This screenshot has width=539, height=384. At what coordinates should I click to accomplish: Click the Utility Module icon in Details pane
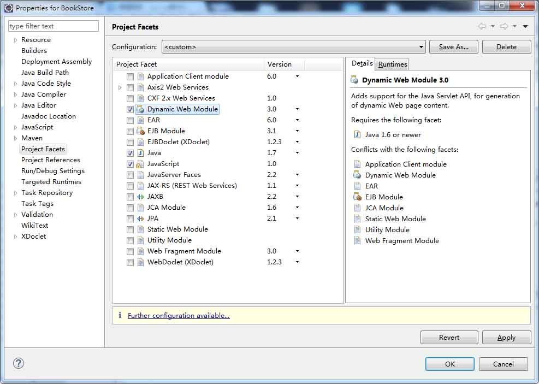coord(358,229)
